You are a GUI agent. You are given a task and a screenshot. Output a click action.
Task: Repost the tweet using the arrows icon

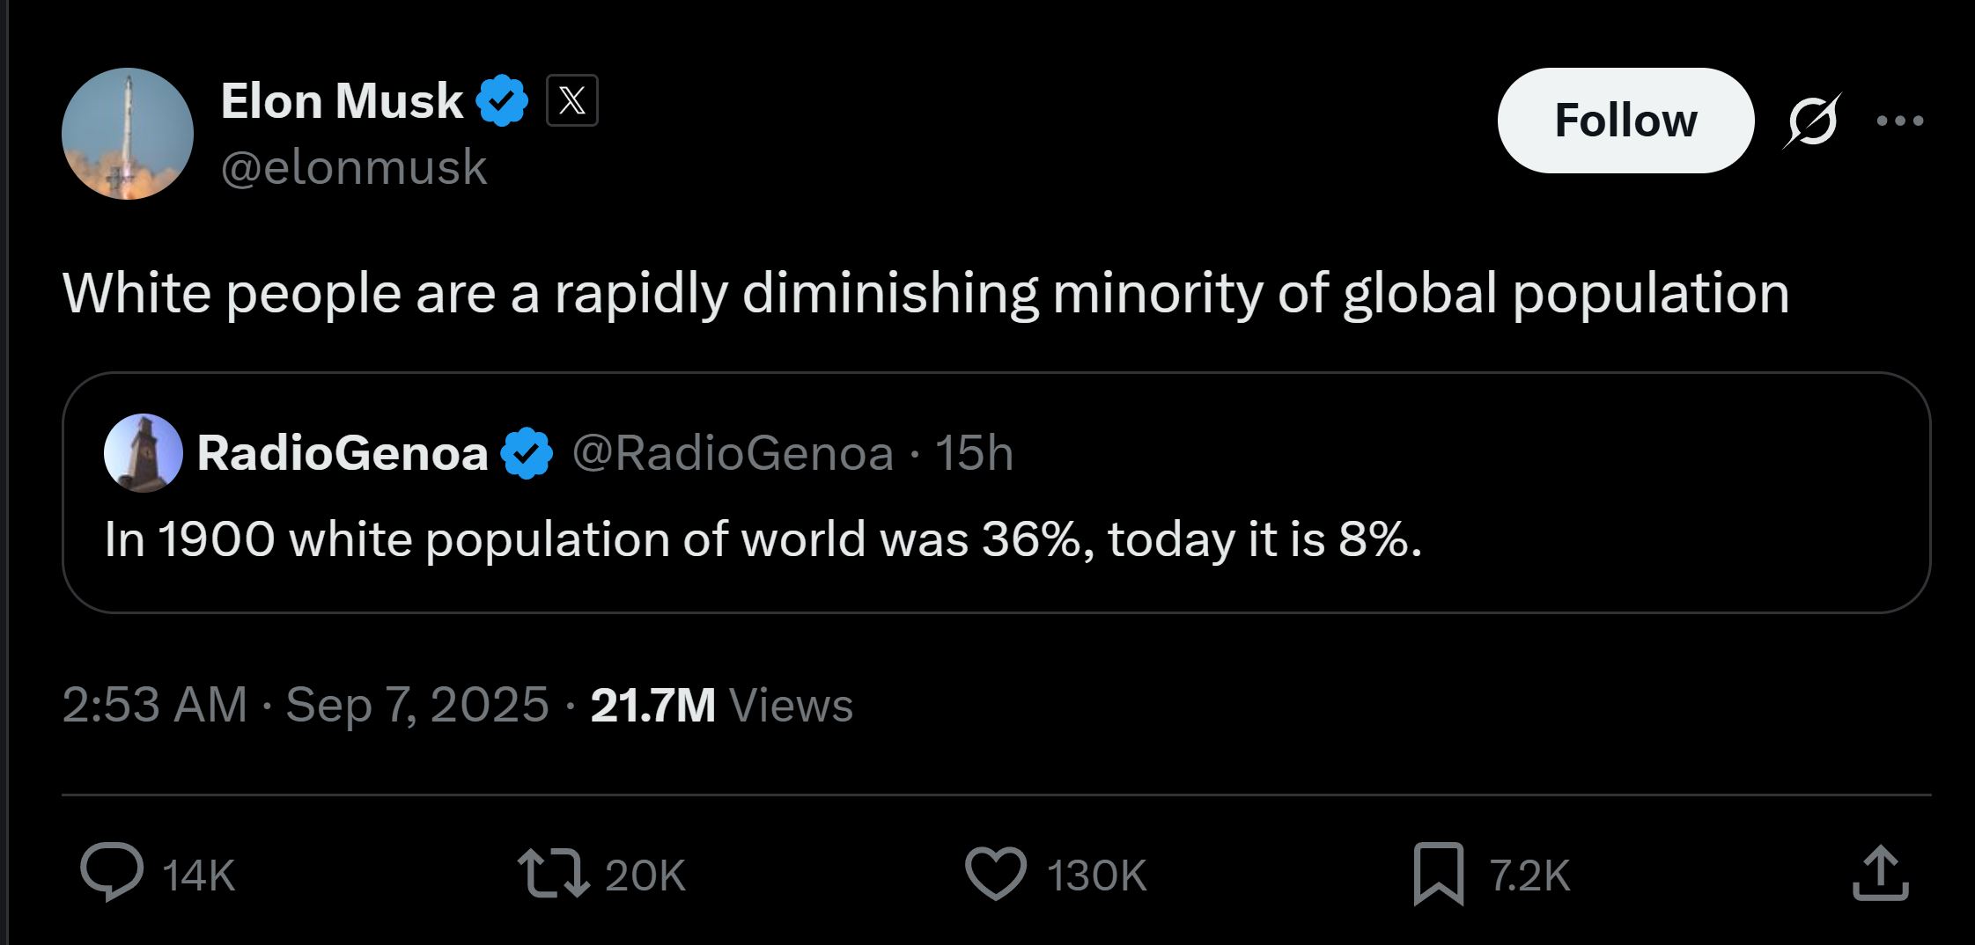point(553,873)
